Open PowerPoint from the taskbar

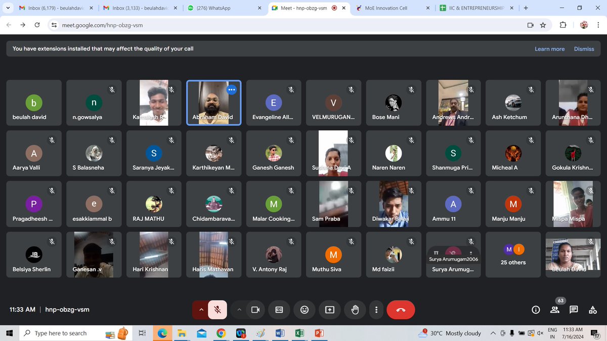[x=319, y=333]
